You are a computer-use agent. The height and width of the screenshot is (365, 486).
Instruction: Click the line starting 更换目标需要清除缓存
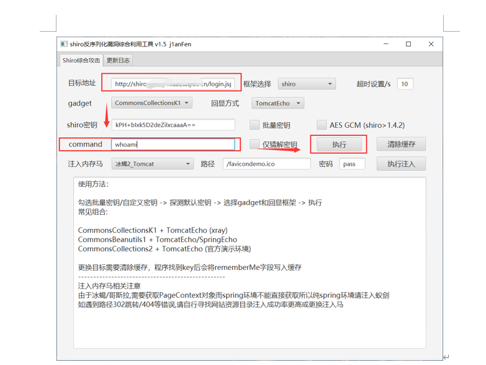point(190,268)
